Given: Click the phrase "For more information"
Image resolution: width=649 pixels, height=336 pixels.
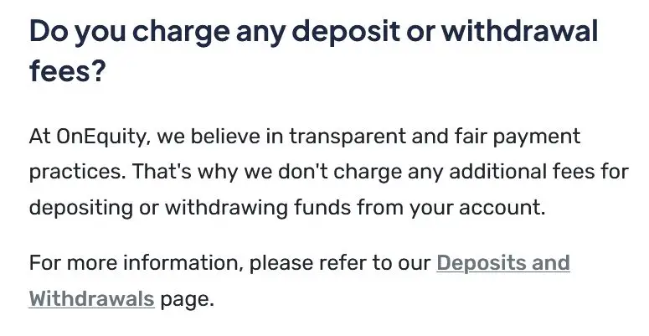Looking at the screenshot, I should pyautogui.click(x=135, y=263).
